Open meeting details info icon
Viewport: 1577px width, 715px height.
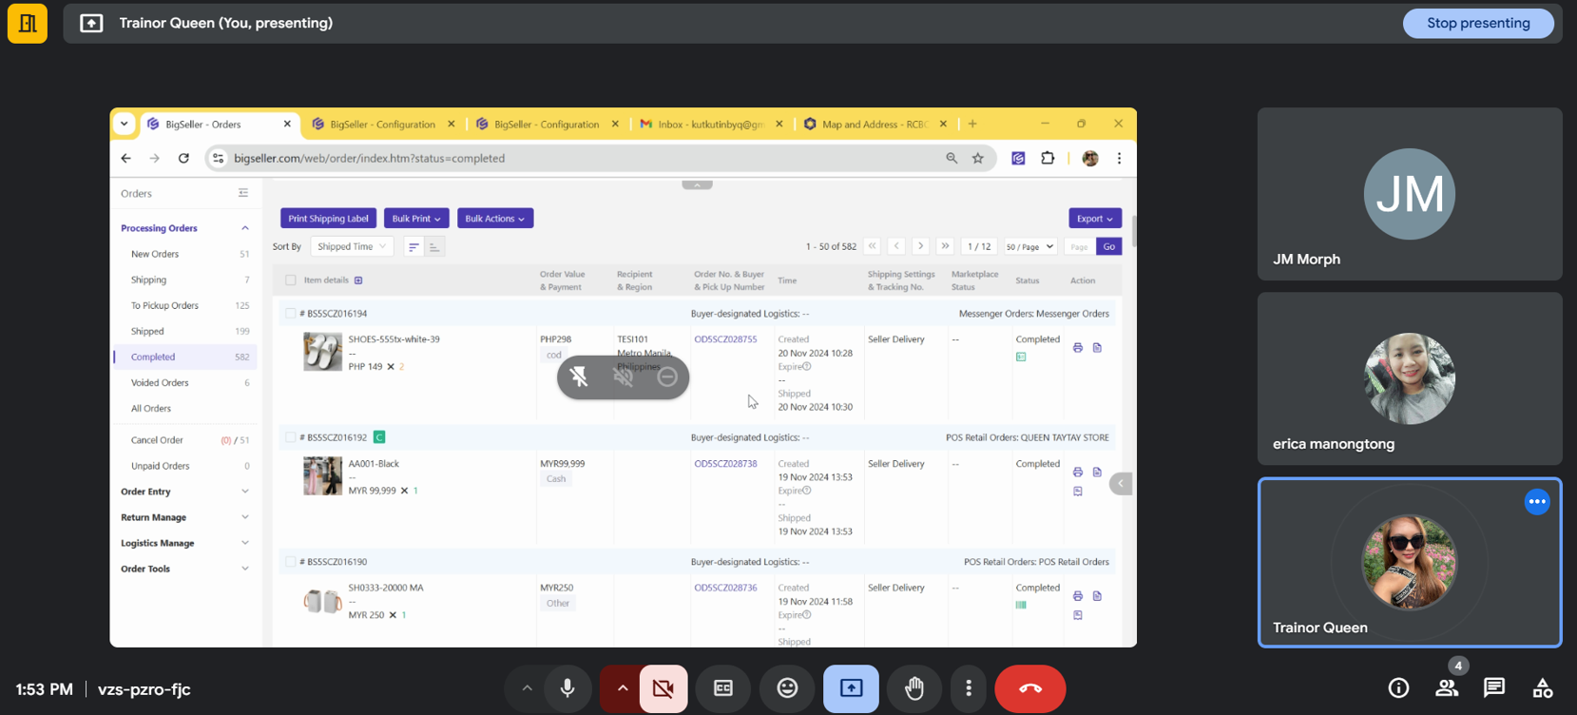1398,687
